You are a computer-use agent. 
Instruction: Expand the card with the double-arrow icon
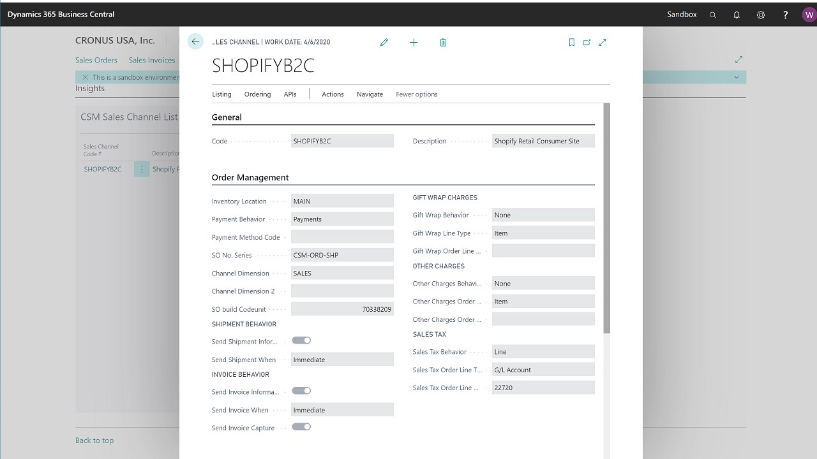point(602,42)
